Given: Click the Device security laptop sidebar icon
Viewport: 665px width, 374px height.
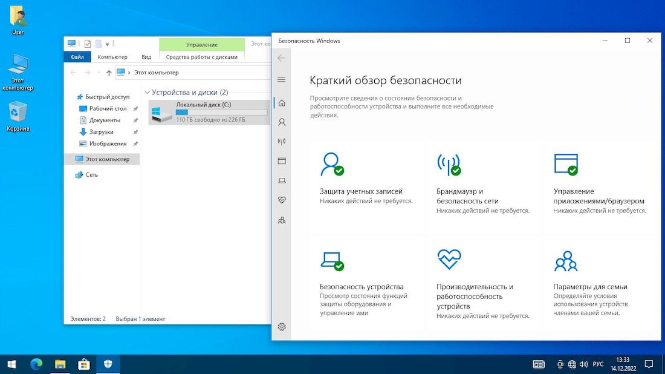Looking at the screenshot, I should 281,180.
